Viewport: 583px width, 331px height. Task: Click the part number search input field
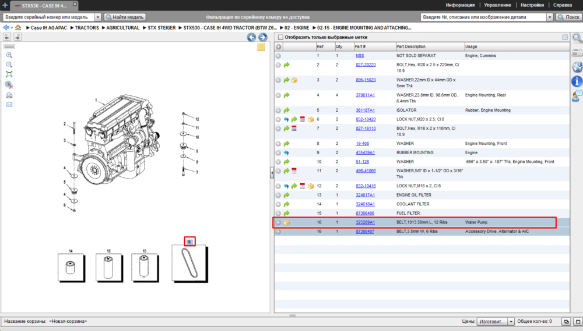pyautogui.click(x=483, y=17)
